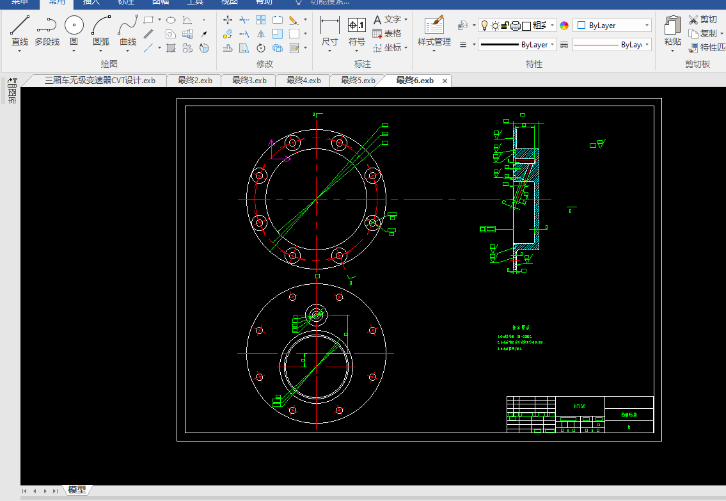Go to last layout tab arrow
Image resolution: width=726 pixels, height=501 pixels.
(x=55, y=491)
